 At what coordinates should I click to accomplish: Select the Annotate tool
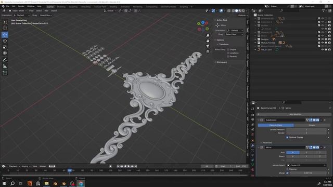[5, 60]
